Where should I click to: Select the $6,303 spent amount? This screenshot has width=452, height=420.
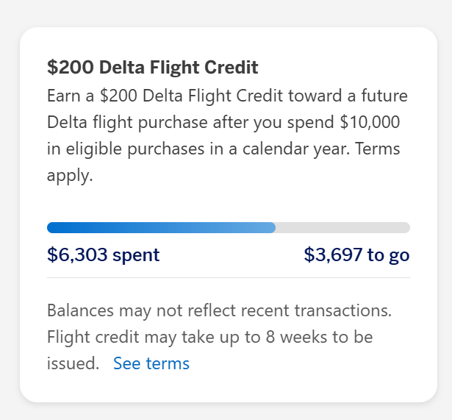[x=103, y=255]
